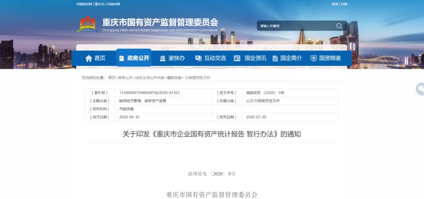Click the stamp icon beside 渝快办
Viewport: 424px width, 199px height.
163,58
